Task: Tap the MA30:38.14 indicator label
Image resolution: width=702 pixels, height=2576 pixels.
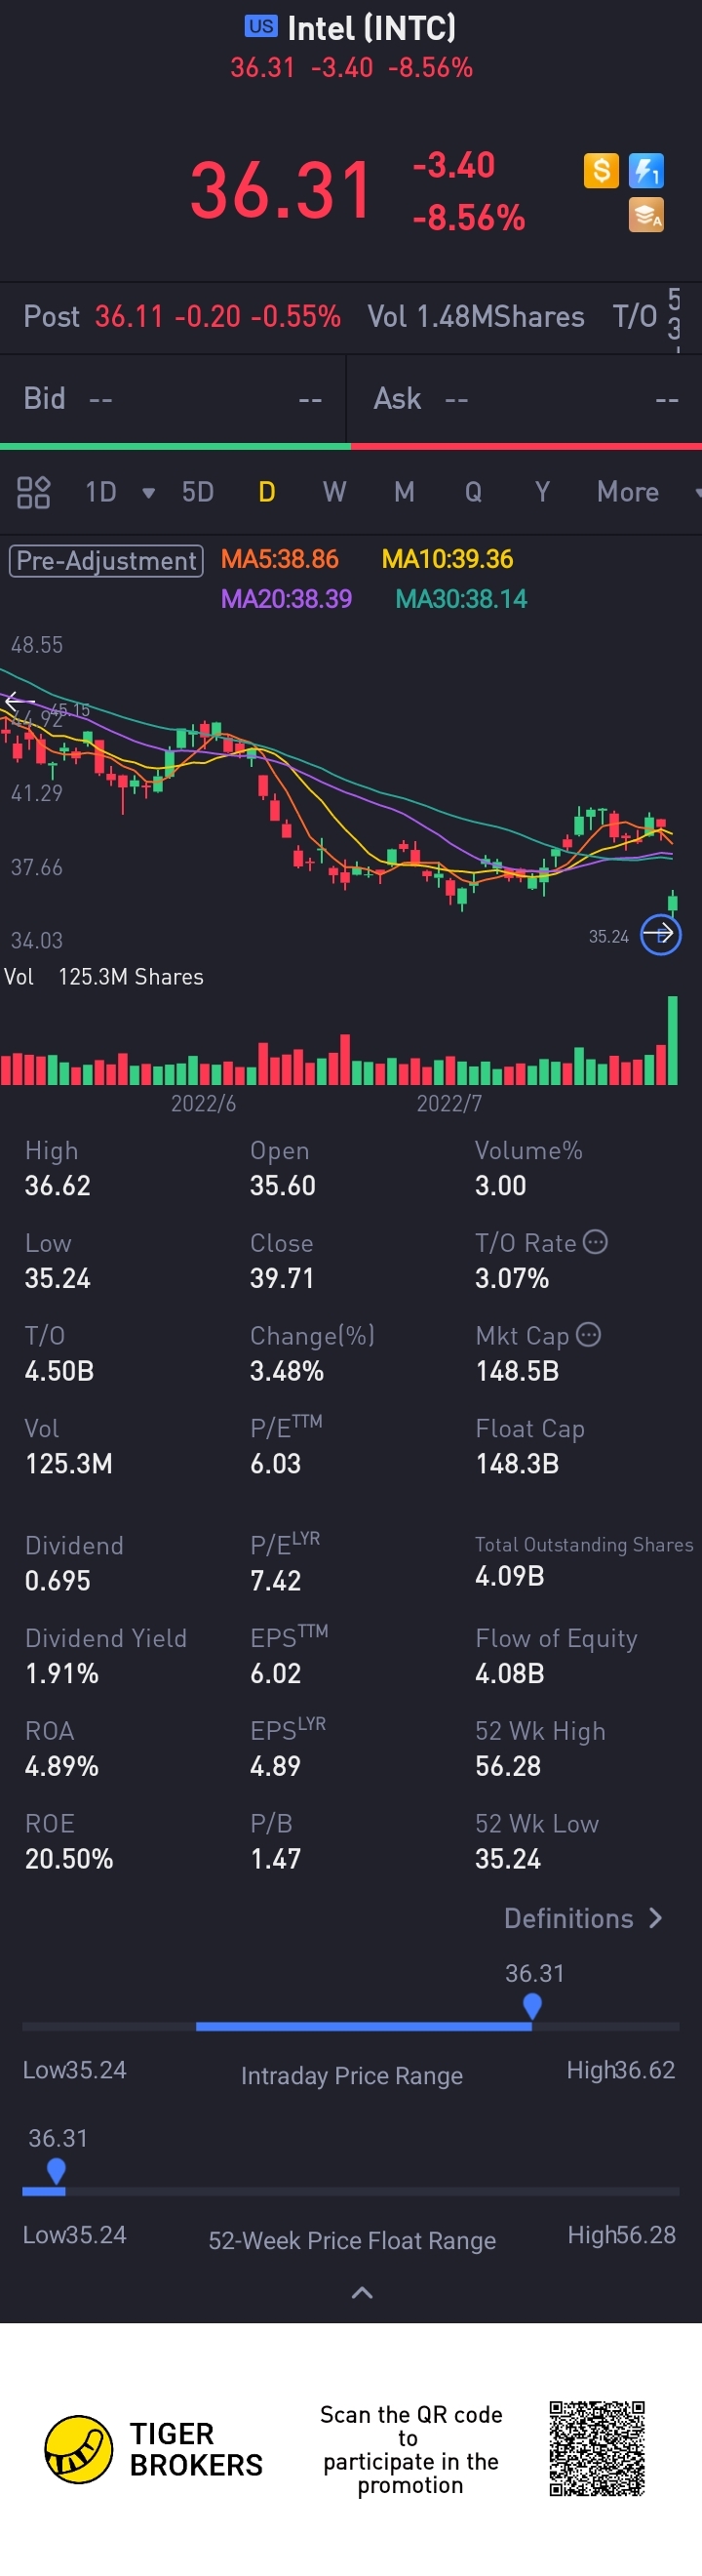Action: pyautogui.click(x=461, y=599)
